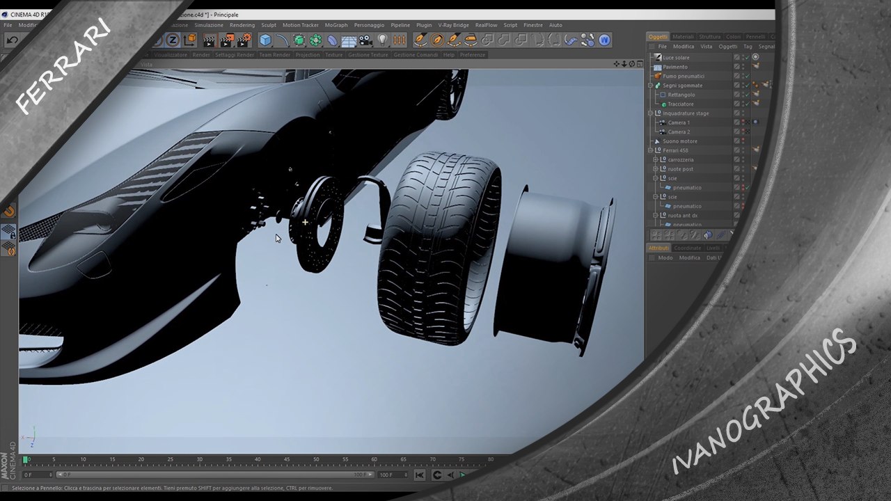Image resolution: width=891 pixels, height=501 pixels.
Task: Click the Preferenze layout button
Action: click(473, 55)
